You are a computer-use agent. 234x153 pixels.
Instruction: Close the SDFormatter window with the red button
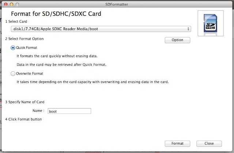coord(6,4)
